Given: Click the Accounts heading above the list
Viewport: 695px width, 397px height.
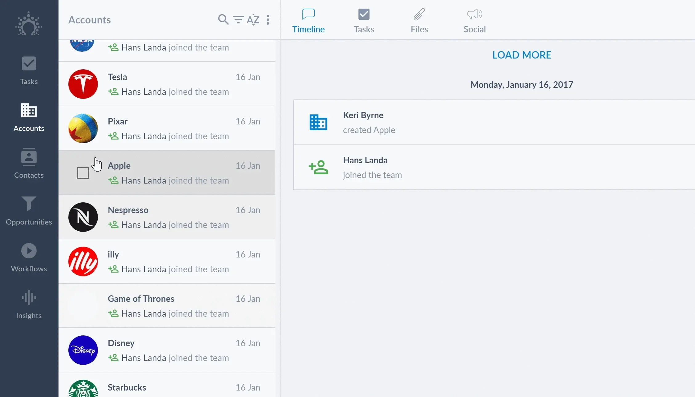Looking at the screenshot, I should click(x=90, y=20).
